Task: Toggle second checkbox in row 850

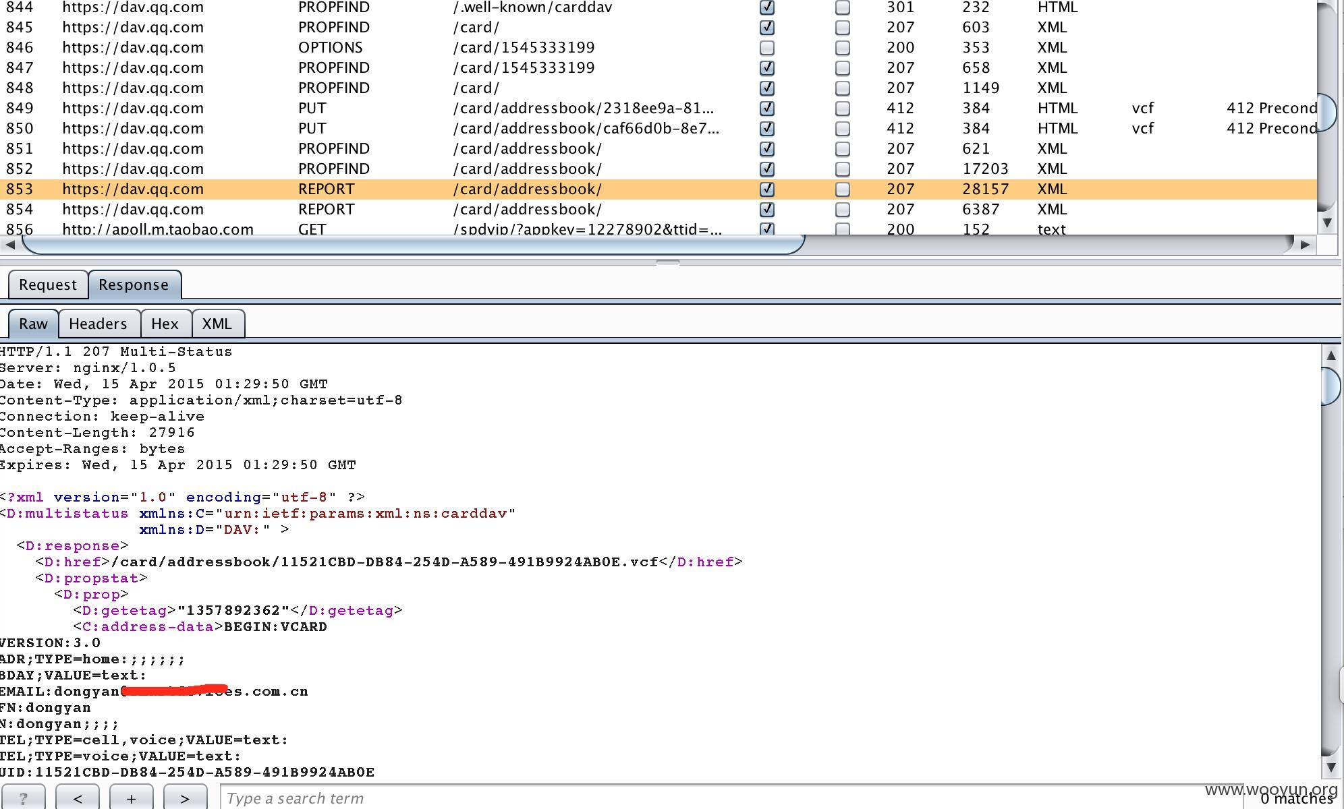Action: (843, 129)
